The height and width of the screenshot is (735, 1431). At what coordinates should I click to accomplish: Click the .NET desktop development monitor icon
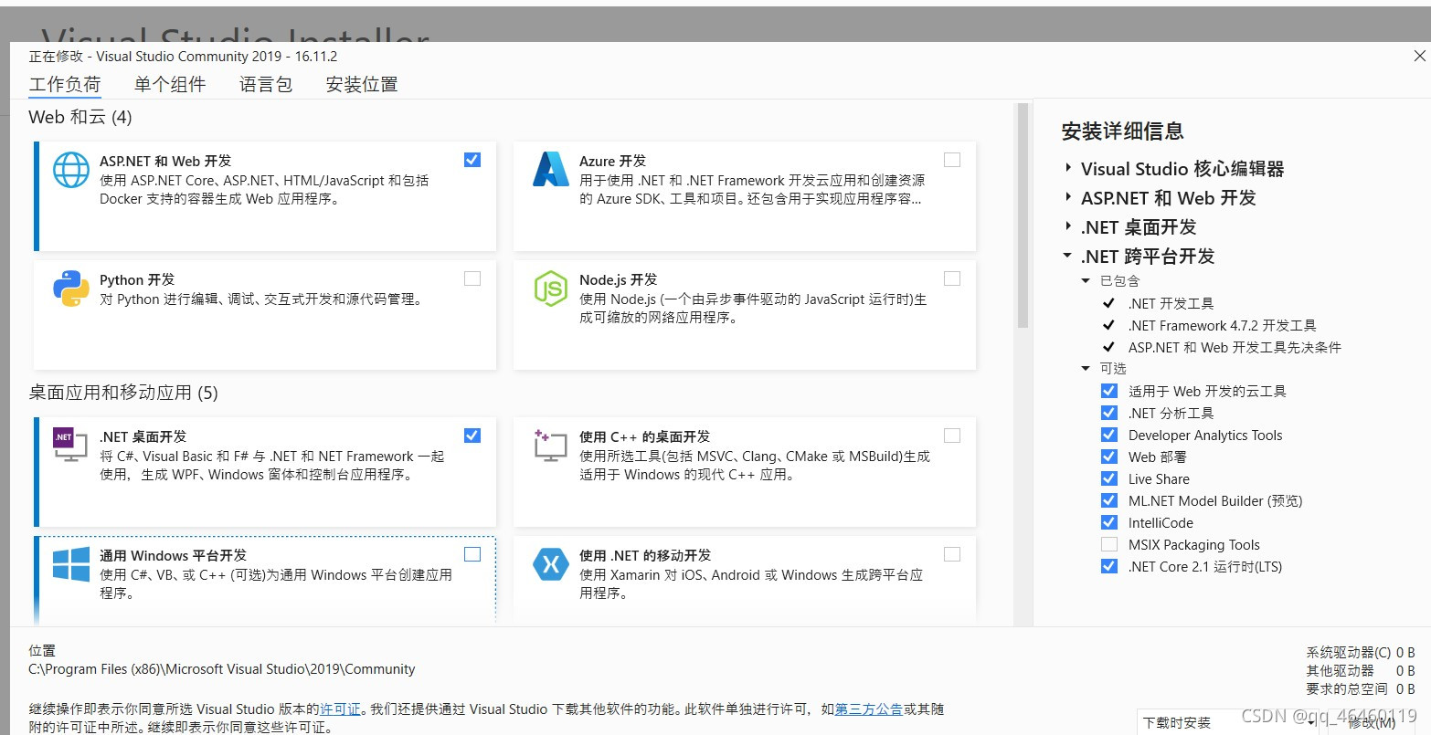tap(70, 445)
